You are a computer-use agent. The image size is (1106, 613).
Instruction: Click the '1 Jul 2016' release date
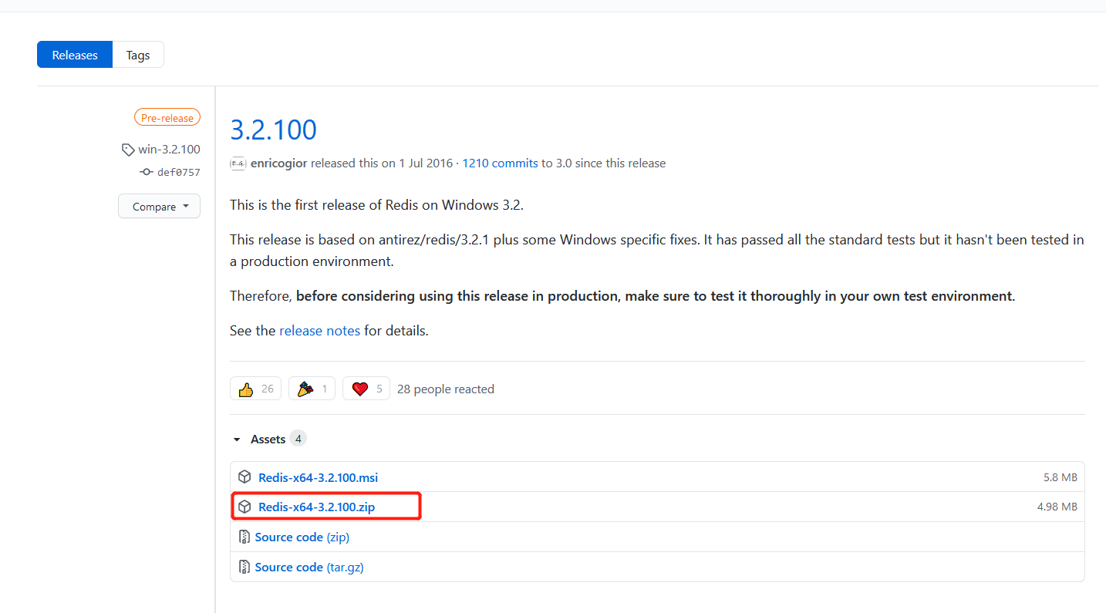[427, 163]
